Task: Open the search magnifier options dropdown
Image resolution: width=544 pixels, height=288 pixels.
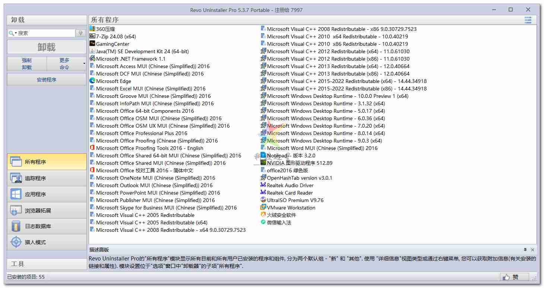Action: click(13, 33)
